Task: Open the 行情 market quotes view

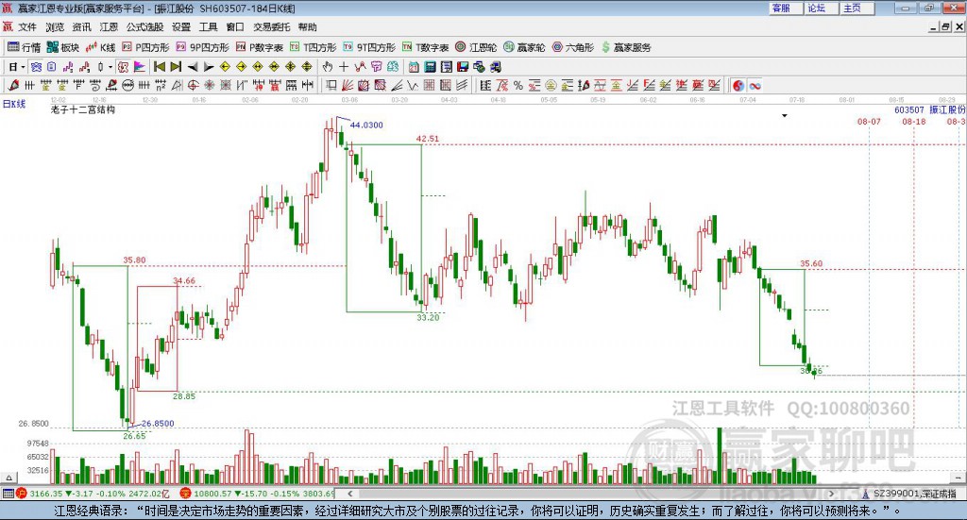Action: (x=24, y=47)
